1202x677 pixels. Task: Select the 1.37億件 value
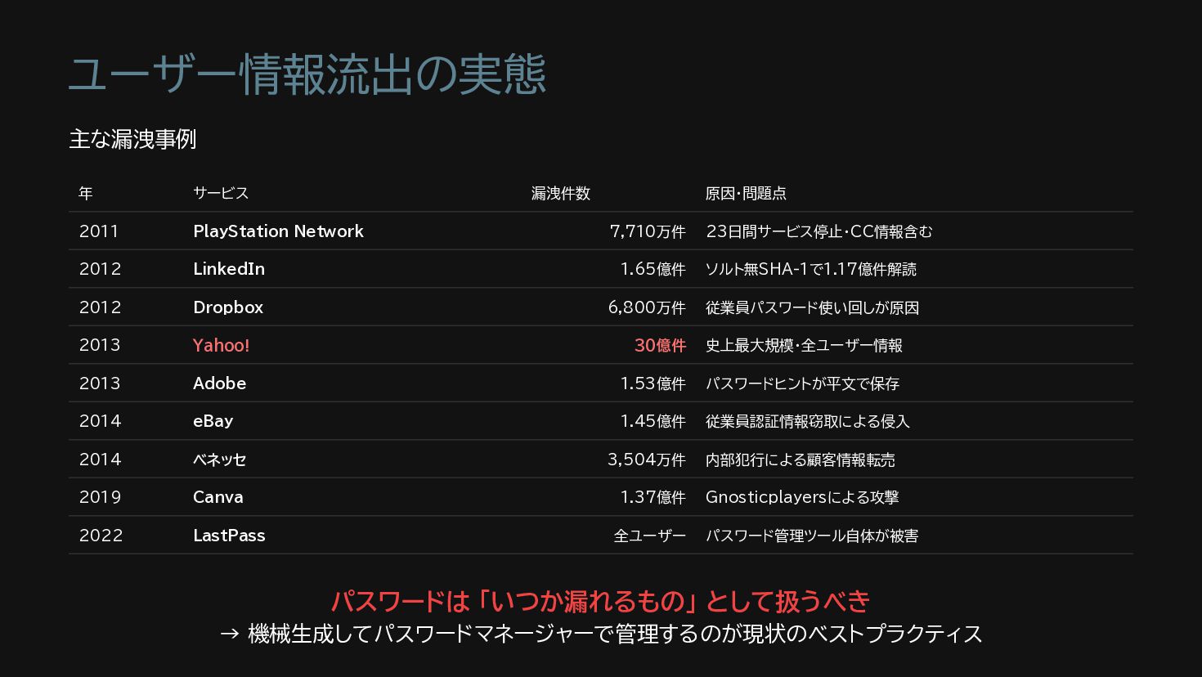point(653,497)
